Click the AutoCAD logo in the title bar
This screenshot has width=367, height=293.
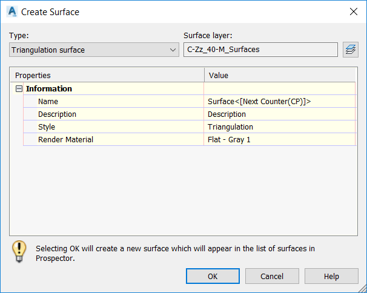(11, 12)
